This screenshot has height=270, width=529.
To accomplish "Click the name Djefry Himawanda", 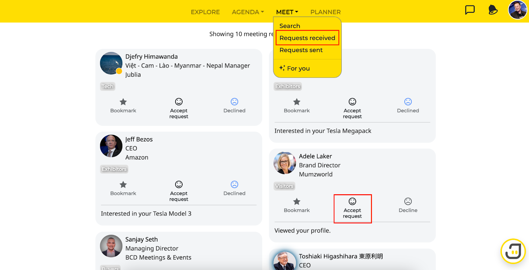I will pos(151,57).
